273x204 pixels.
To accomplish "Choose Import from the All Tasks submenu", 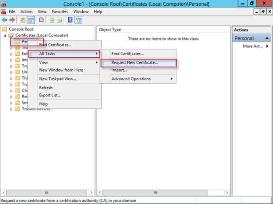I will (x=119, y=70).
